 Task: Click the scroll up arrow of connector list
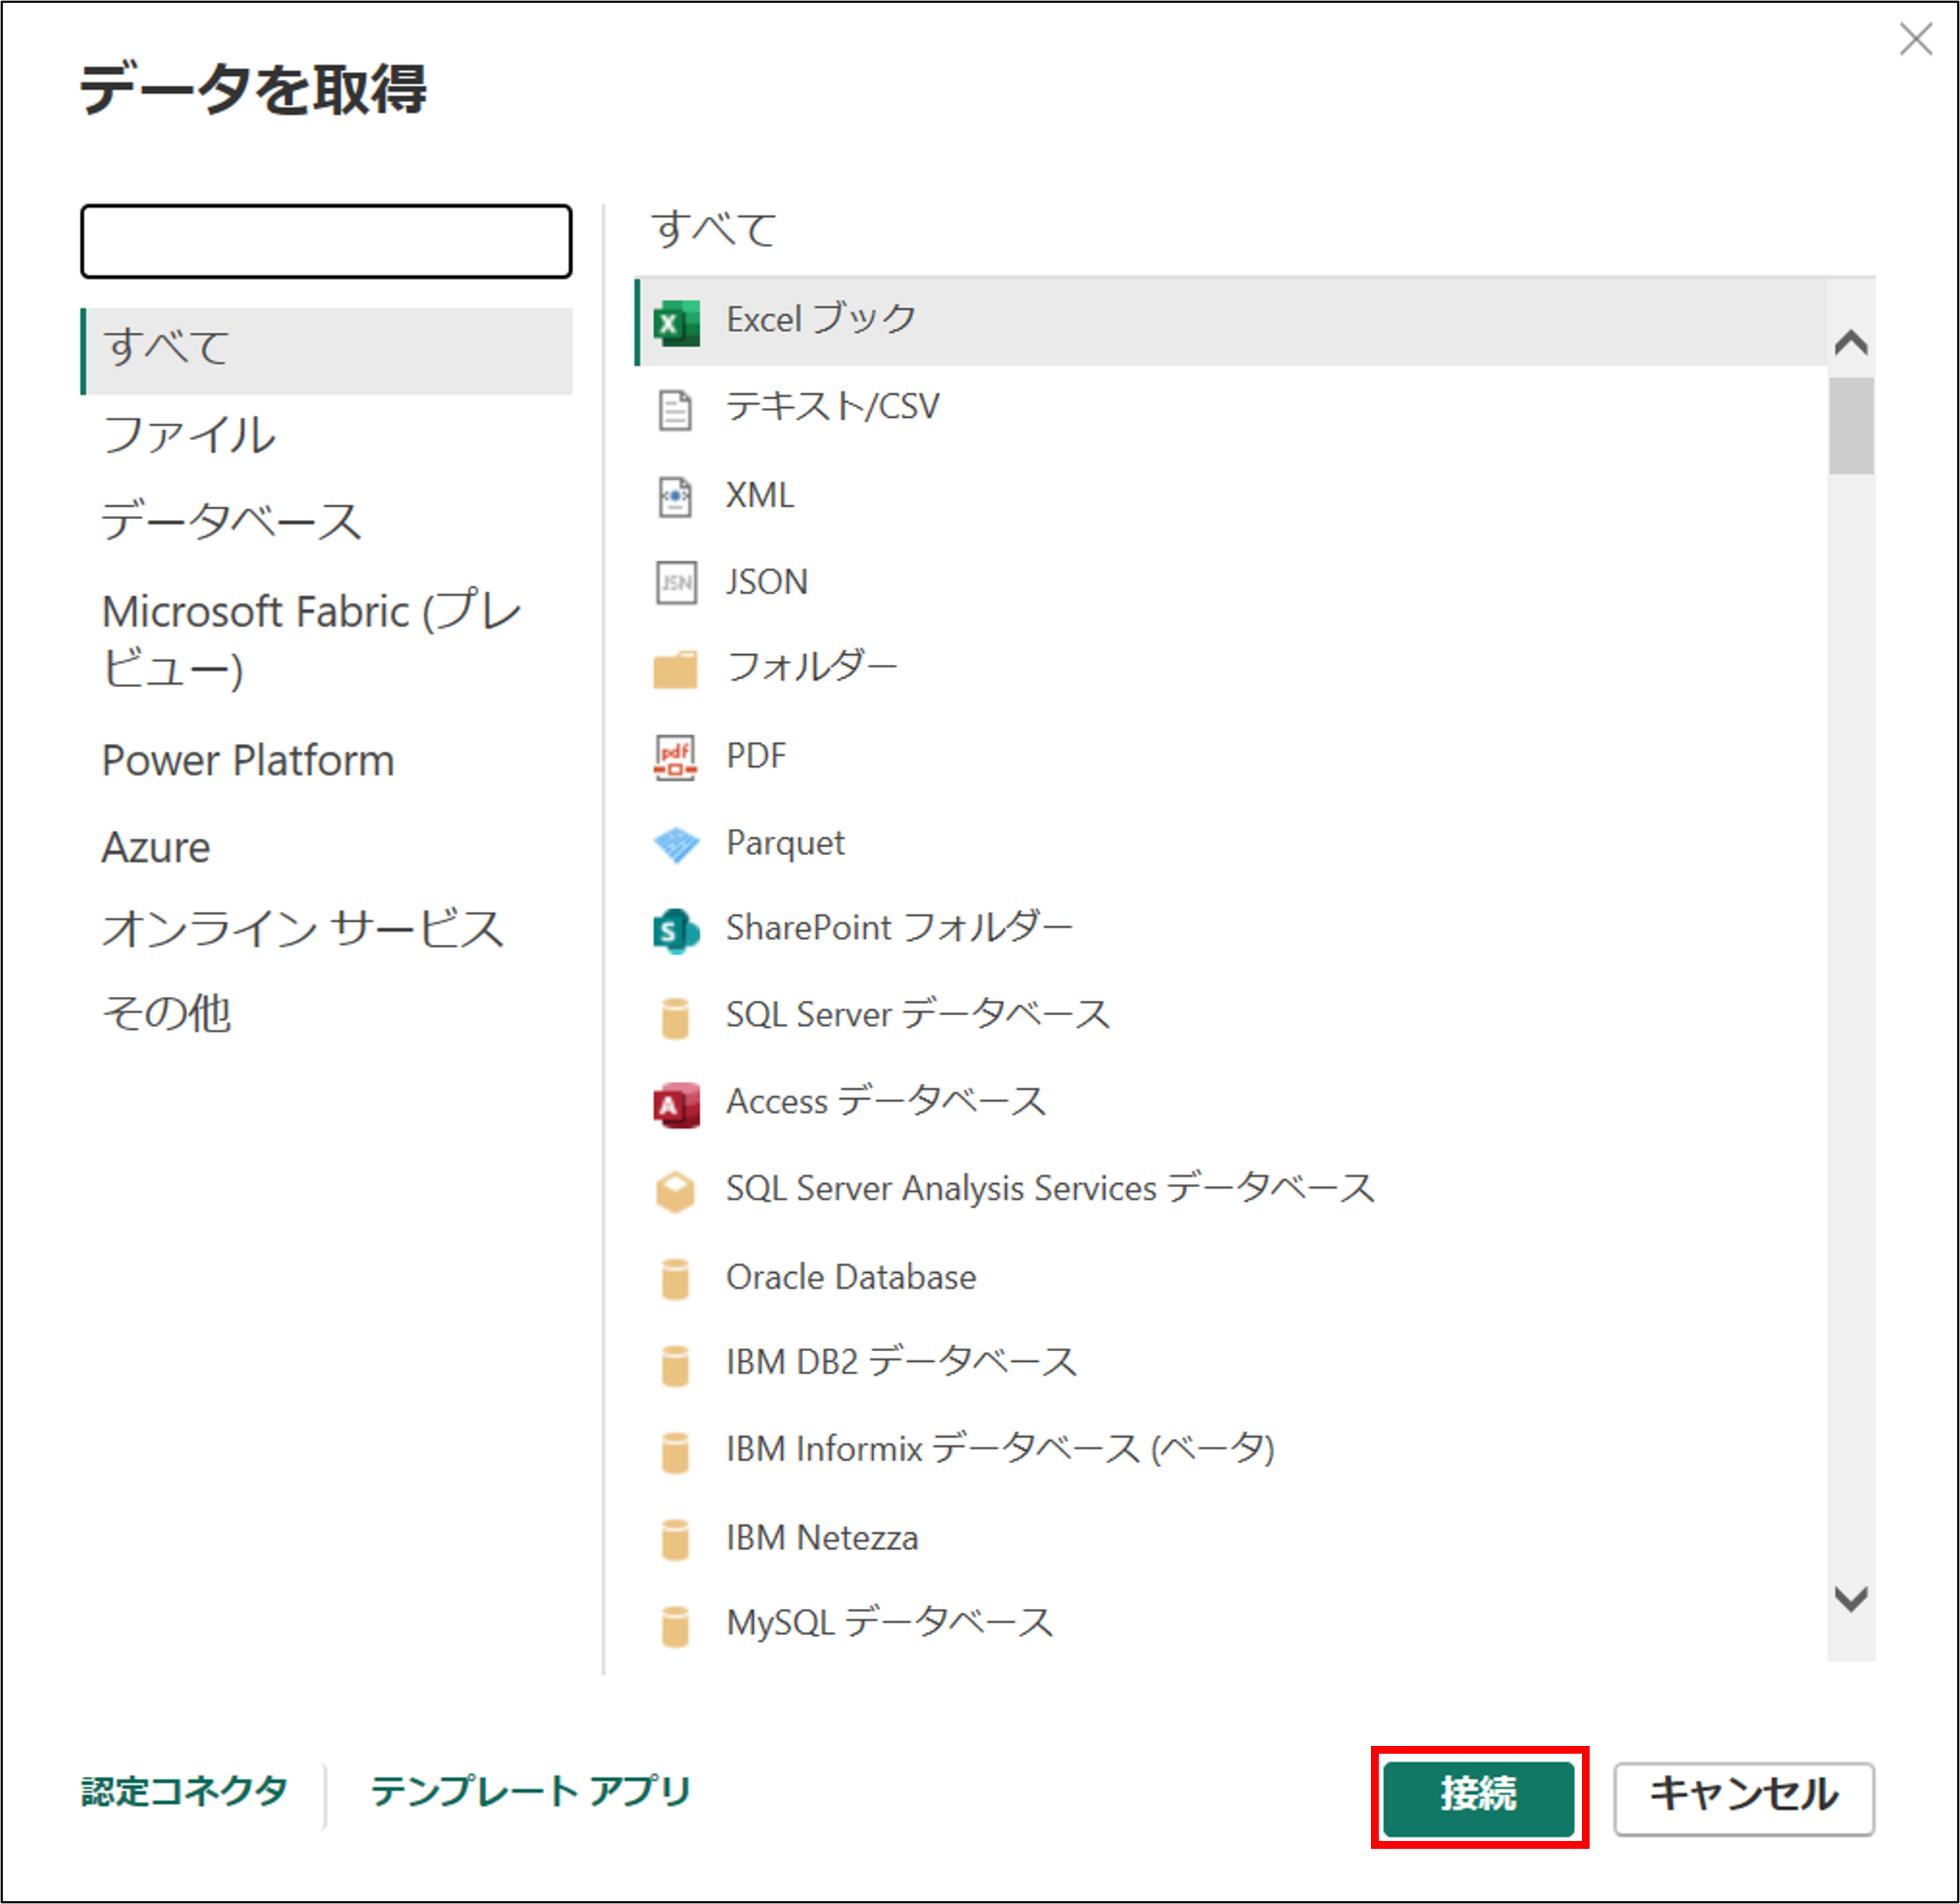click(1851, 344)
